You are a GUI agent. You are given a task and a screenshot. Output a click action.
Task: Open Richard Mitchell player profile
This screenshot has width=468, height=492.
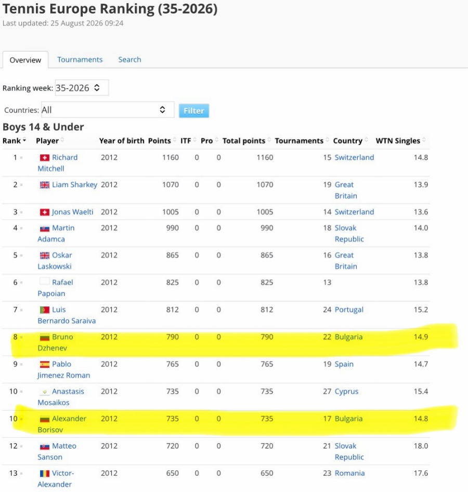coord(57,163)
